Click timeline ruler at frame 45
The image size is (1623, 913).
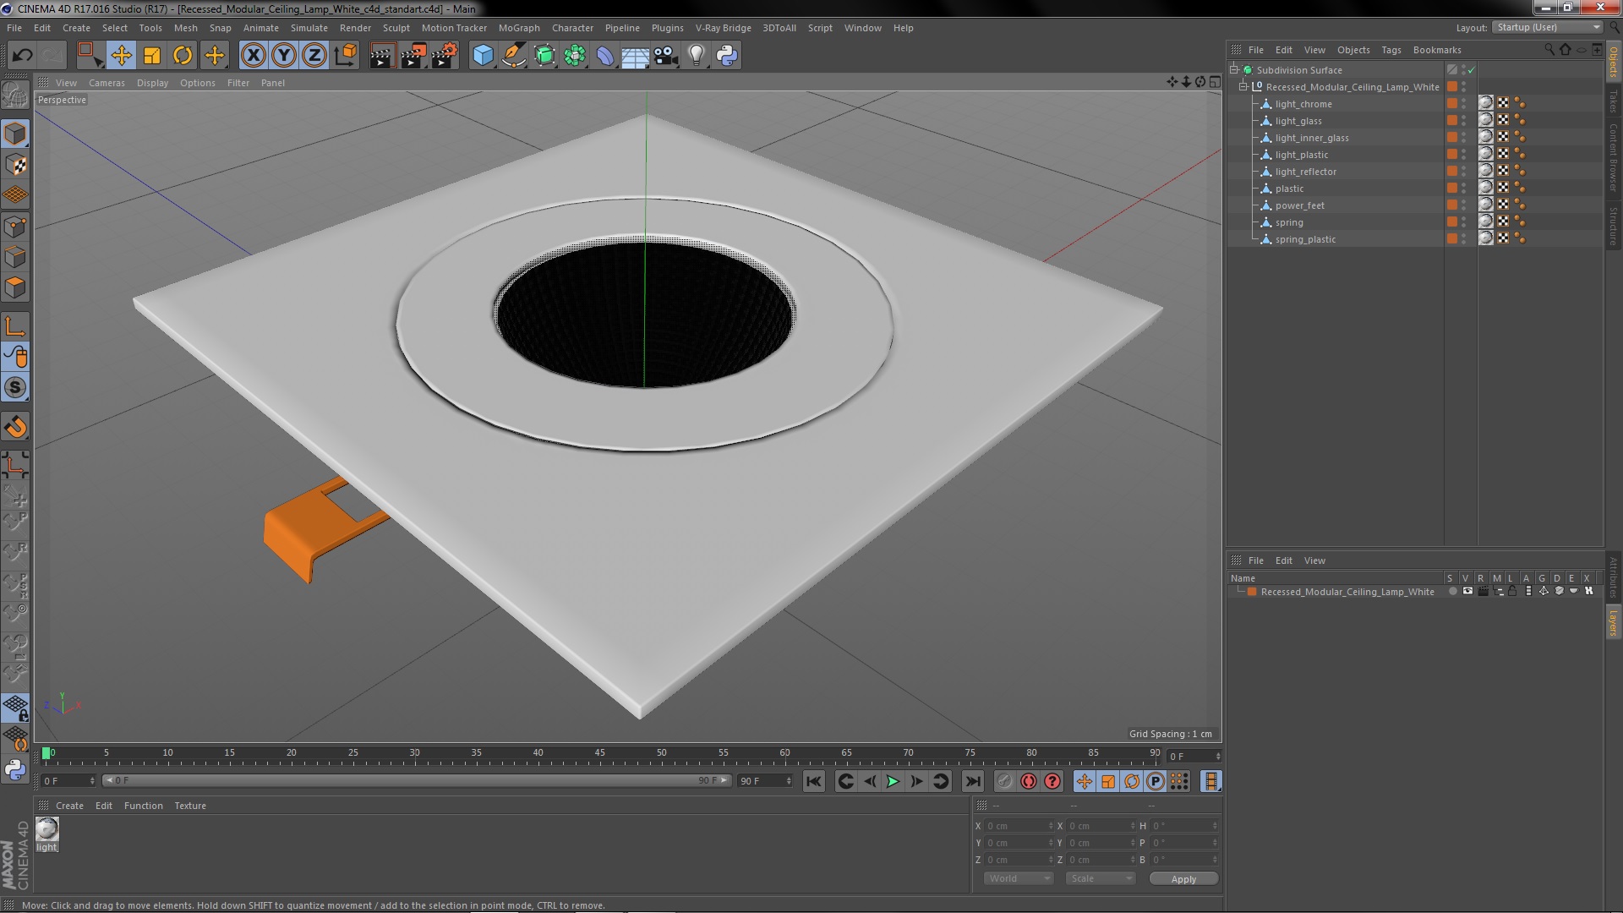click(599, 752)
